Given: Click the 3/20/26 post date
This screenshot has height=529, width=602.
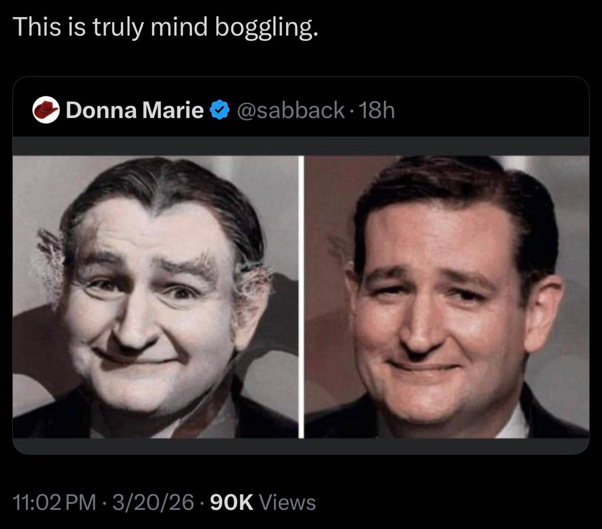Looking at the screenshot, I should [x=153, y=502].
